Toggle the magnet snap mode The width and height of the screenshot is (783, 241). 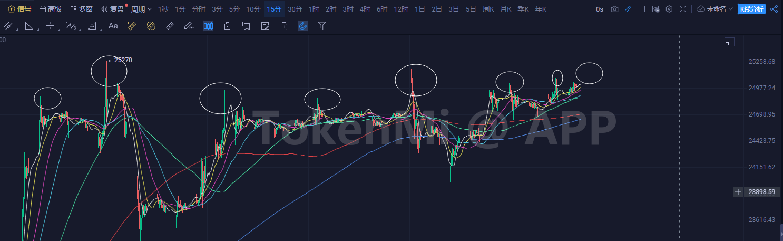[302, 26]
